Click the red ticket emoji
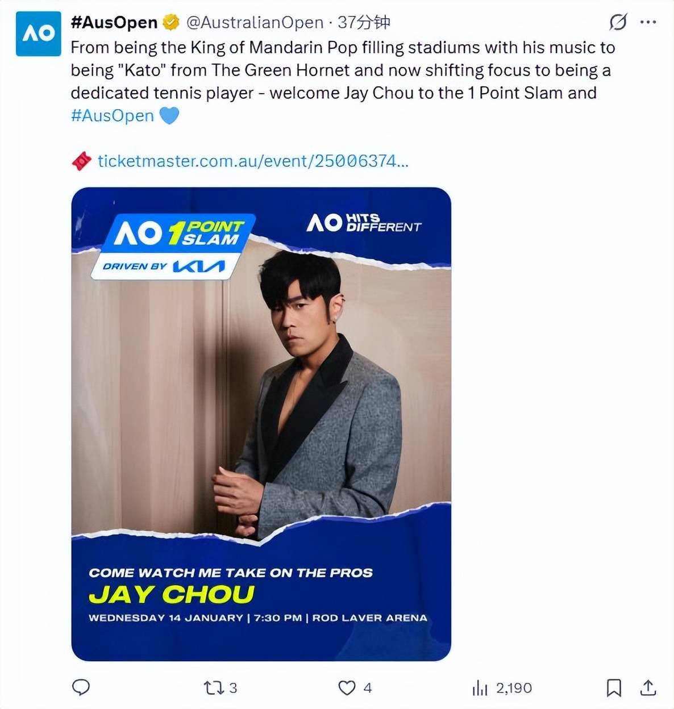 tap(81, 161)
